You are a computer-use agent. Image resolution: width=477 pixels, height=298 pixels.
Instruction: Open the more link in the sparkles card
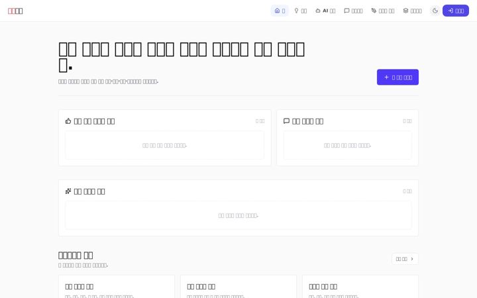coord(407,191)
